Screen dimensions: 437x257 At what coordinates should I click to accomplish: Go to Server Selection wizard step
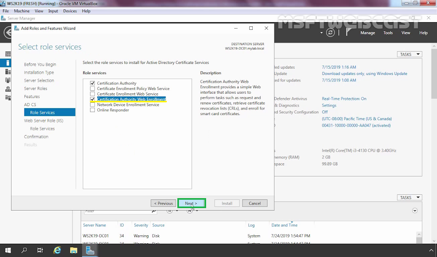click(x=39, y=81)
